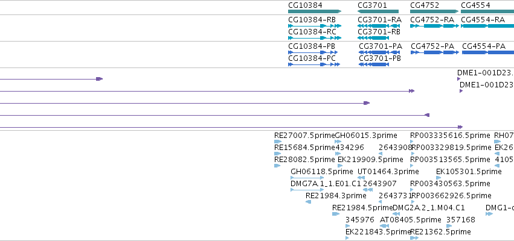The height and width of the screenshot is (241, 514).
Task: Select the CG10384 gene bar
Action: coord(315,11)
